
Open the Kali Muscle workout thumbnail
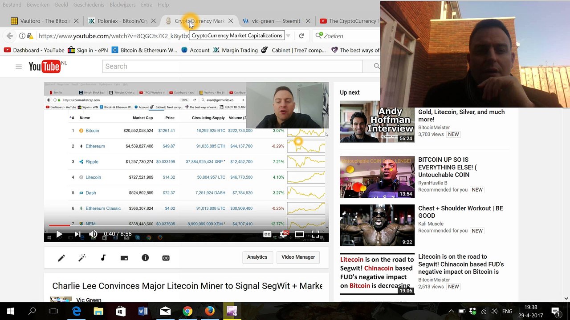(x=377, y=225)
